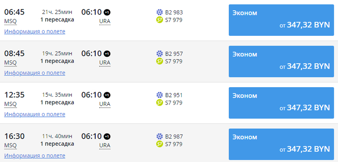Select Эконом fare for the 06:45 flight
The image size is (338, 162).
click(281, 20)
